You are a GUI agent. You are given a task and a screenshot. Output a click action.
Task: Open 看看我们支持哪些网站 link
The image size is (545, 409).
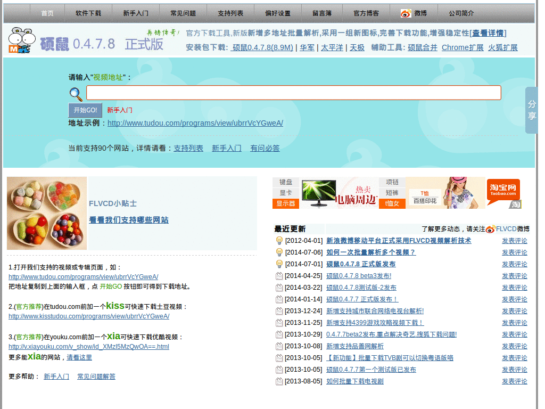tap(129, 220)
